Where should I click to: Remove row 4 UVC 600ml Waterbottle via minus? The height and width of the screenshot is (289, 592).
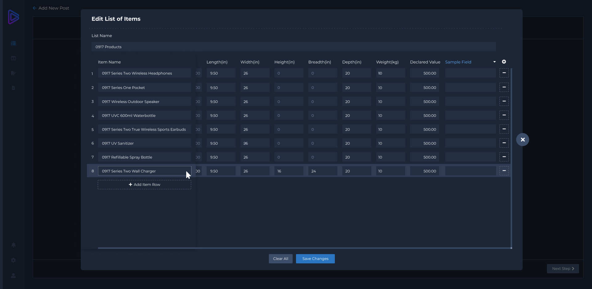coord(504,115)
